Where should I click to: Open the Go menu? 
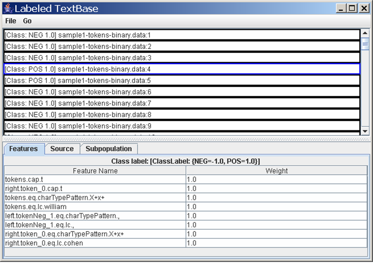(27, 21)
